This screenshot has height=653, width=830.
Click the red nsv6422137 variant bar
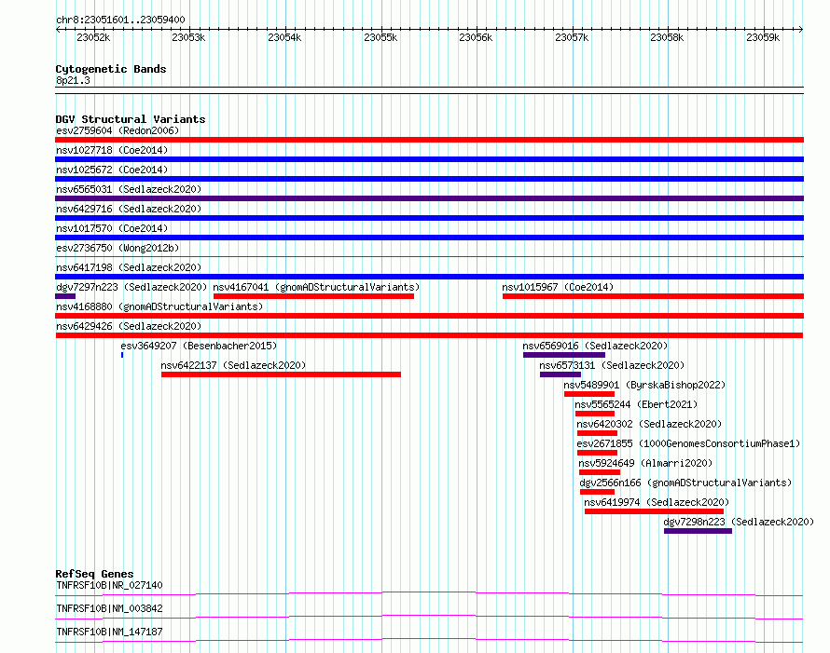tap(281, 374)
